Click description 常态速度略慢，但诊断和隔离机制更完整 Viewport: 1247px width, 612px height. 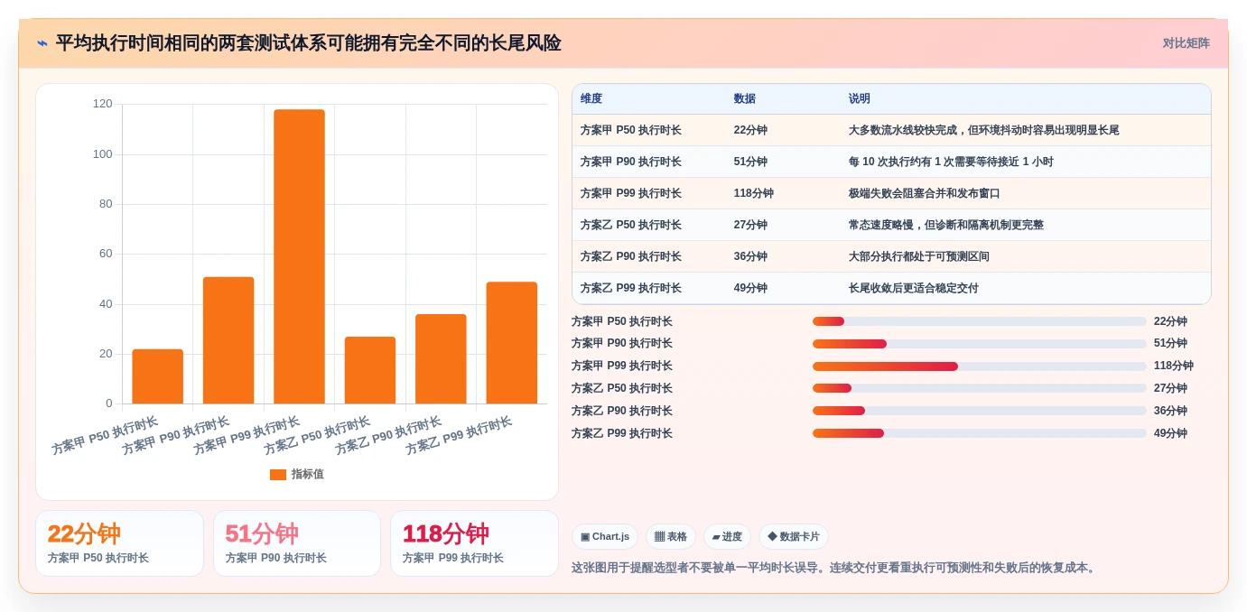tap(946, 225)
